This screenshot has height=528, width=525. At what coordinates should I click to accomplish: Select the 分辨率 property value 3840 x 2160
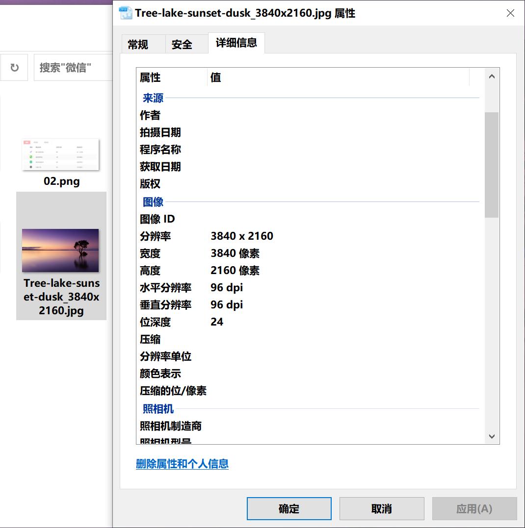[241, 236]
